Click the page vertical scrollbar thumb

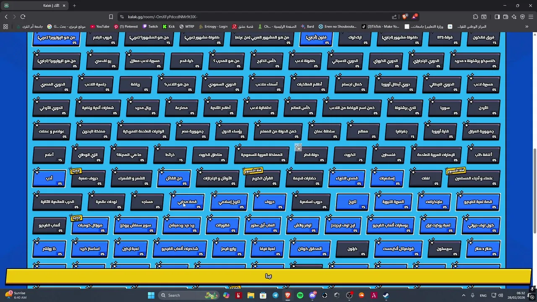point(534,191)
